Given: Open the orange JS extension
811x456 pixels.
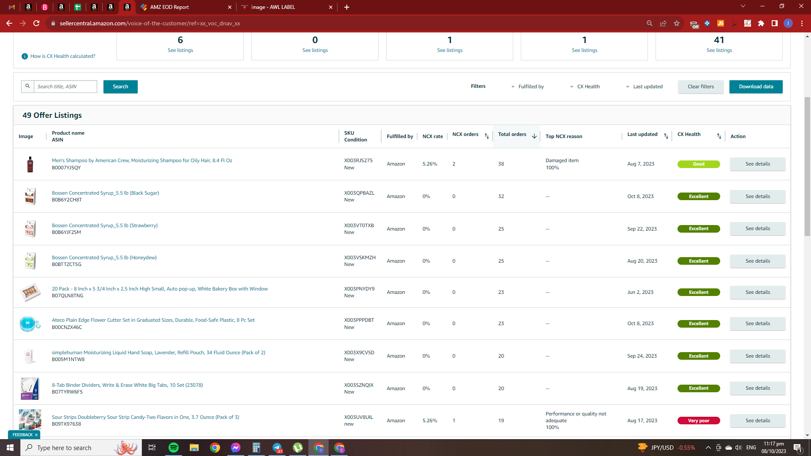Looking at the screenshot, I should (721, 23).
